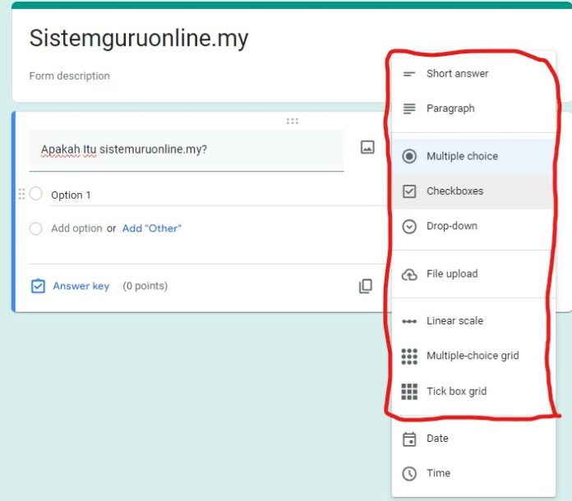This screenshot has height=501, width=572.
Task: Click the Linear scale dots icon
Action: coord(409,321)
